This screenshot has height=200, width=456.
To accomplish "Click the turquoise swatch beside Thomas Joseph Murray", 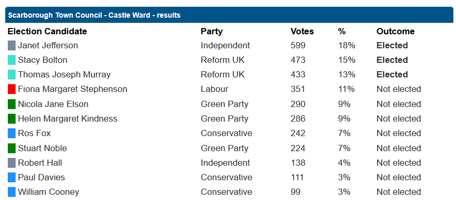I will 11,75.
